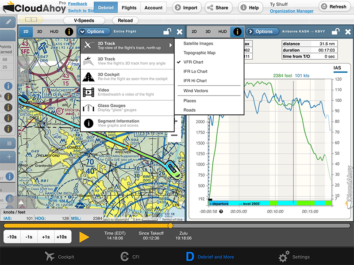Close the left Entire Flight pane
This screenshot has width=354, height=265.
click(x=180, y=32)
